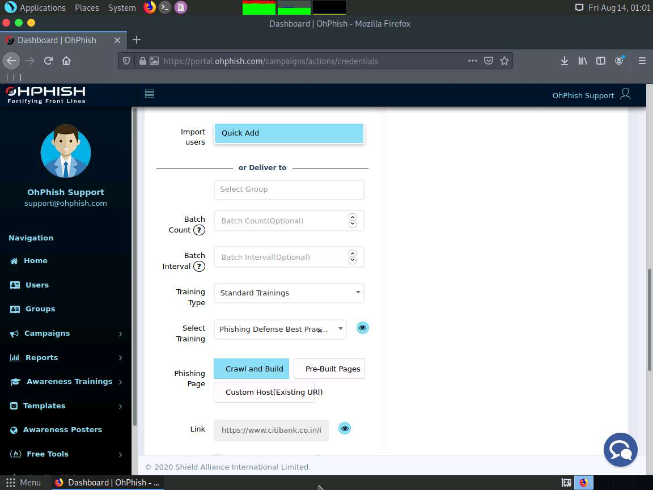Click the Save to Pocket icon
Screen dimensions: 653x490
click(x=489, y=61)
